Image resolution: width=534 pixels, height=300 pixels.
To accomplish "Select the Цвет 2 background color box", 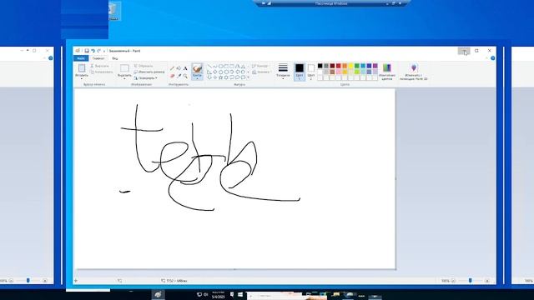I will point(311,72).
